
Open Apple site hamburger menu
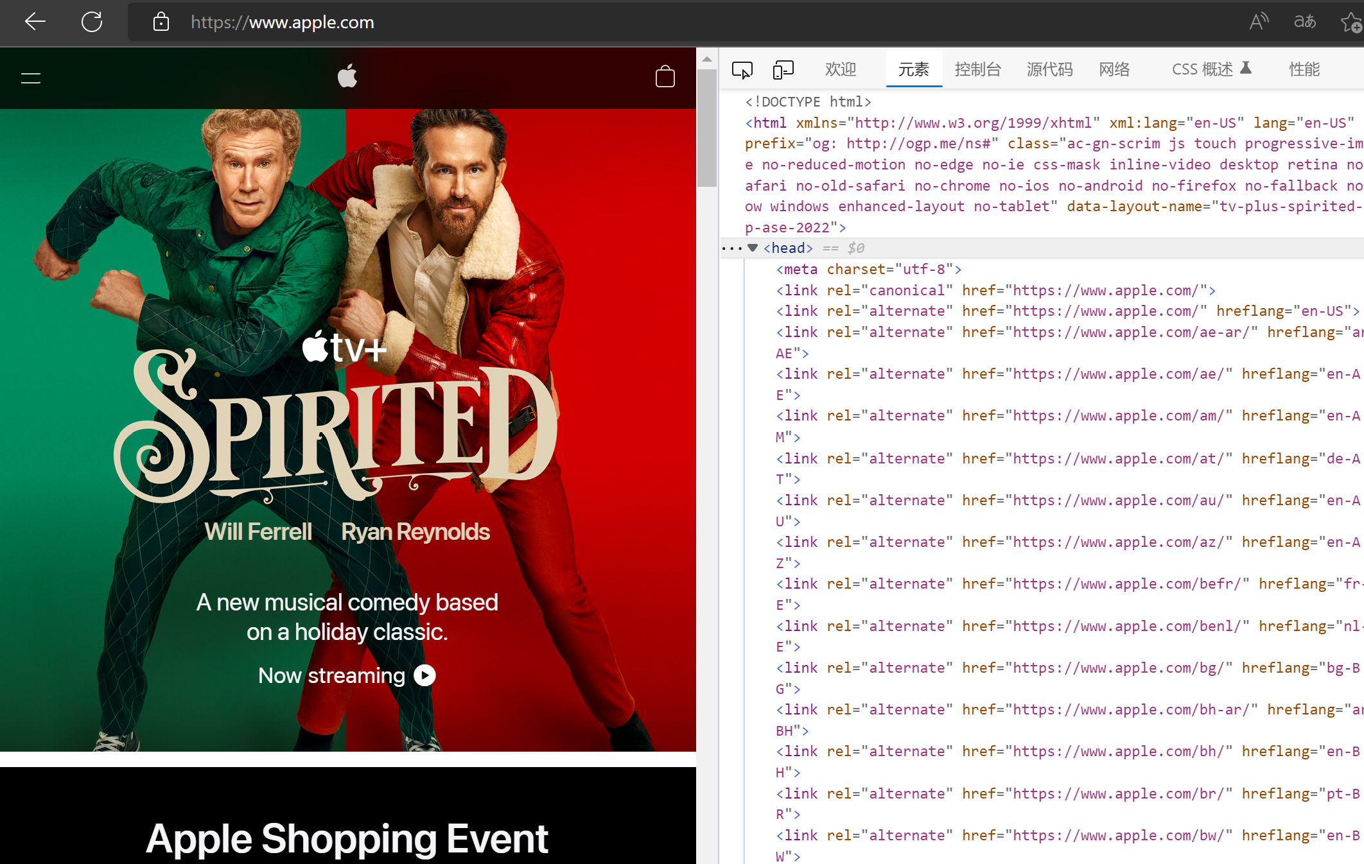pyautogui.click(x=31, y=78)
